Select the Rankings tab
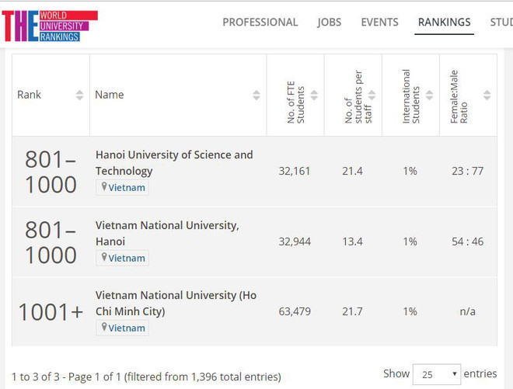This screenshot has width=513, height=389. pos(444,22)
